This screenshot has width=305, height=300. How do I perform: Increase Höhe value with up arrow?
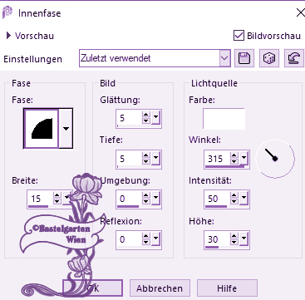[234, 236]
